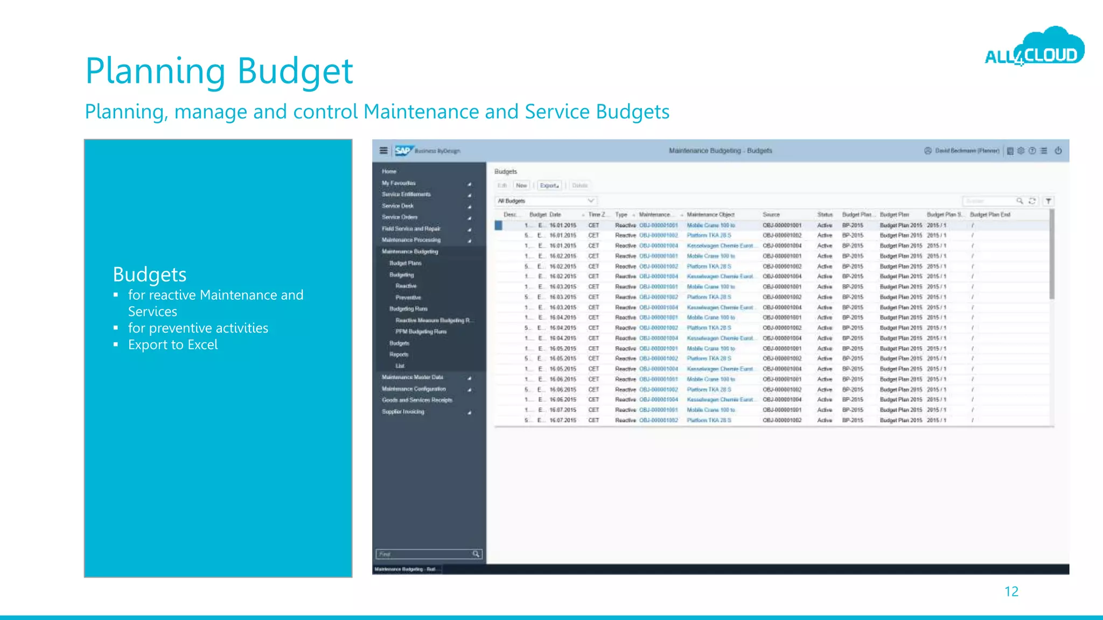Click in the table search field
The height and width of the screenshot is (620, 1103).
(989, 201)
